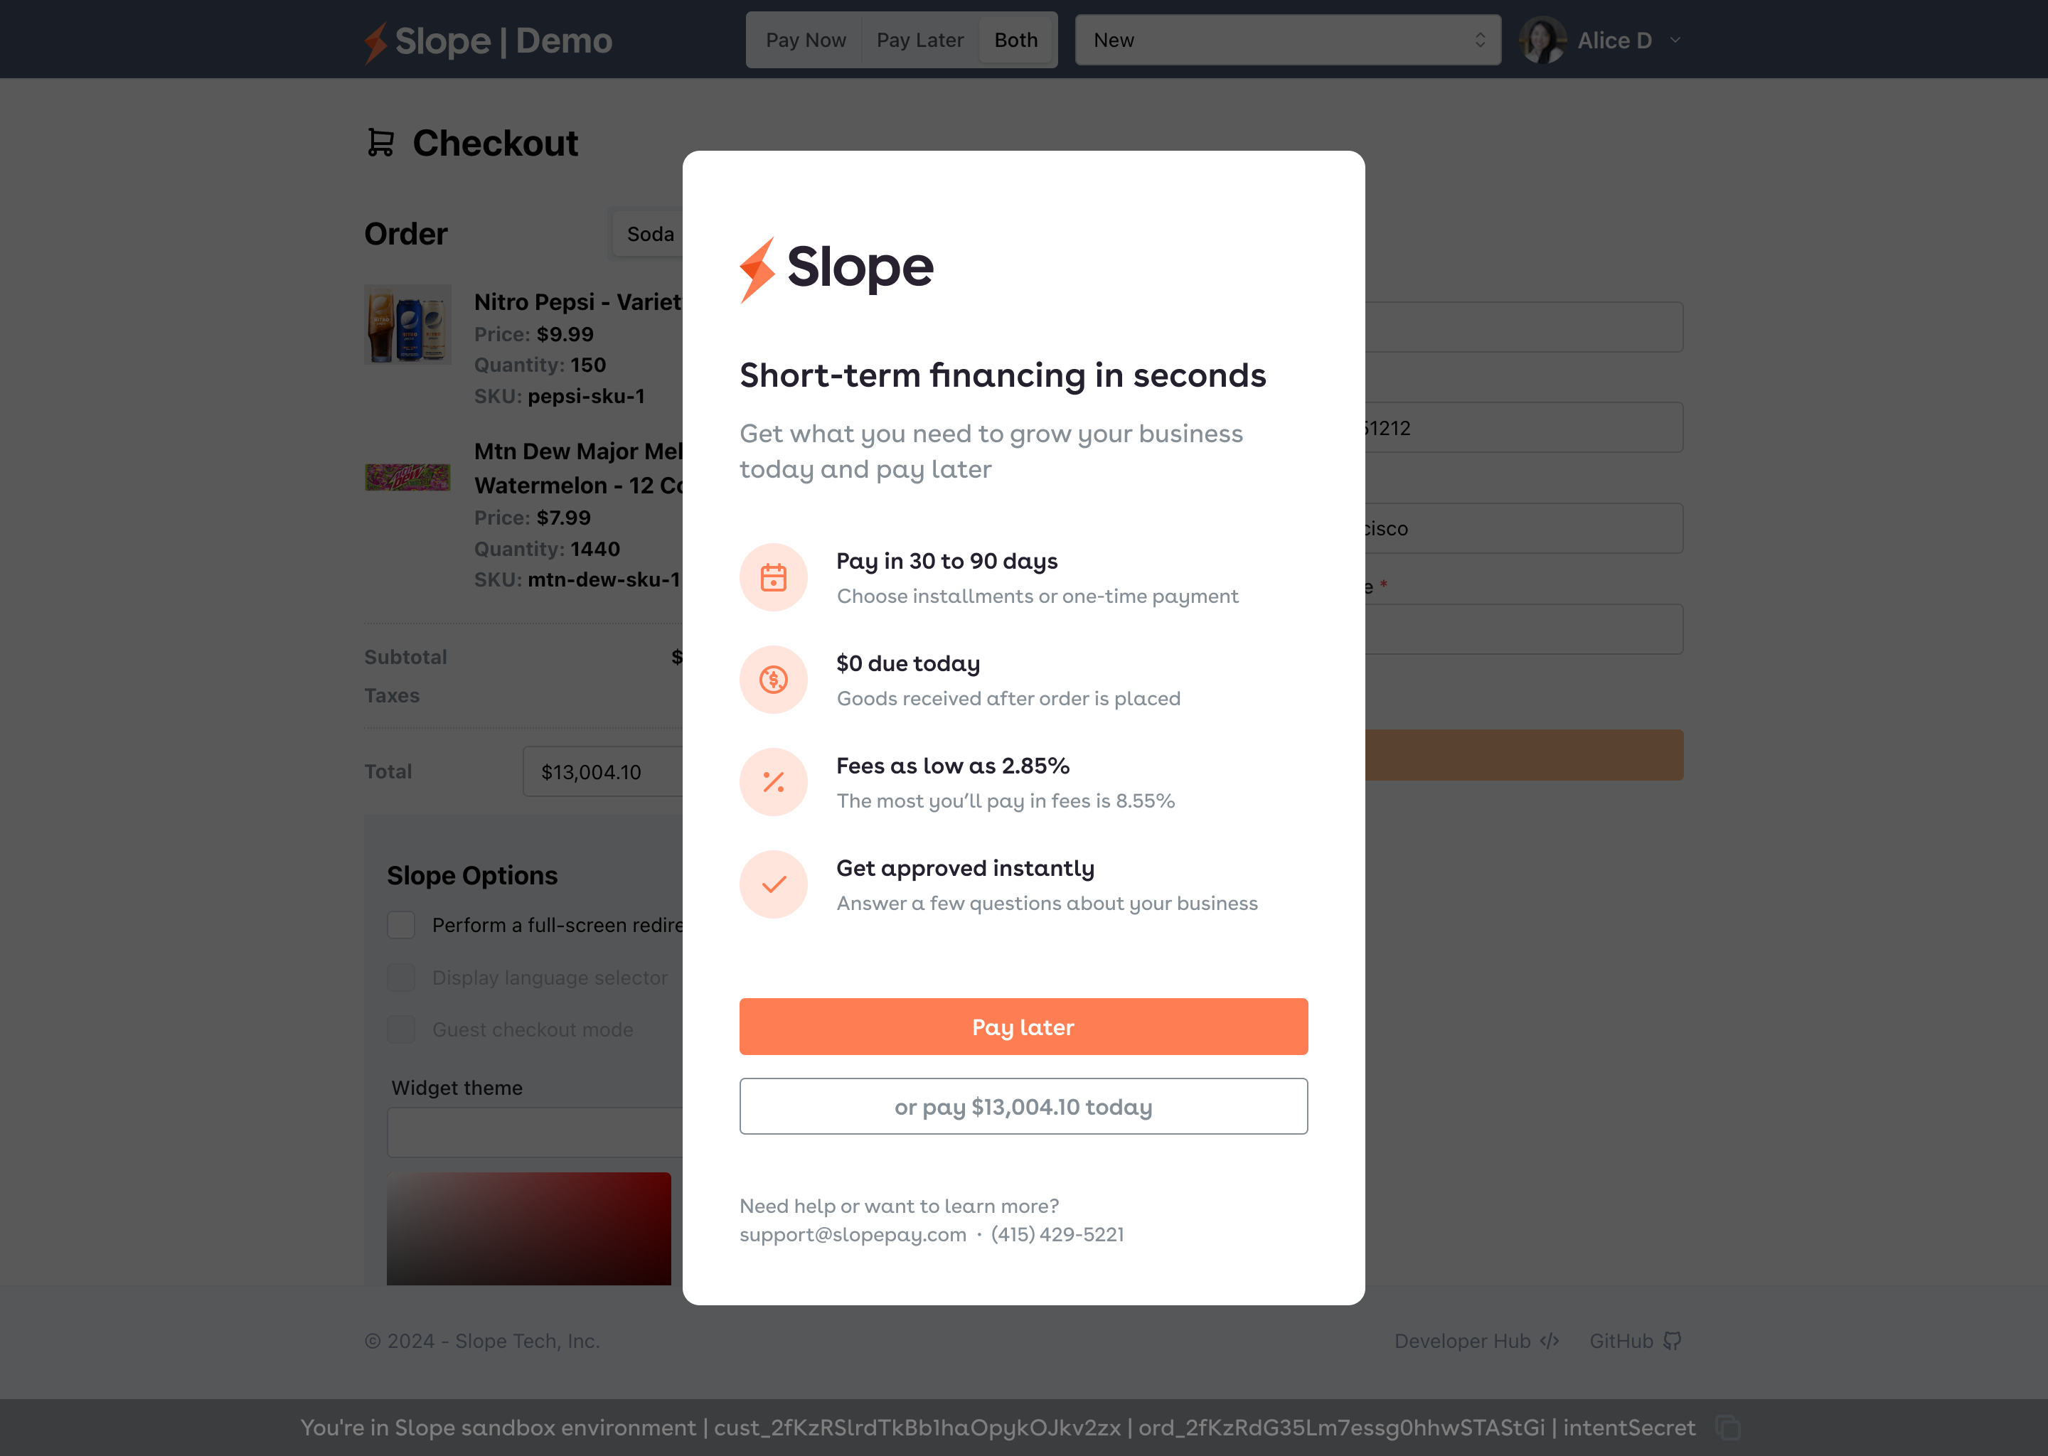
Task: Click the Alice D profile avatar
Action: pos(1542,41)
